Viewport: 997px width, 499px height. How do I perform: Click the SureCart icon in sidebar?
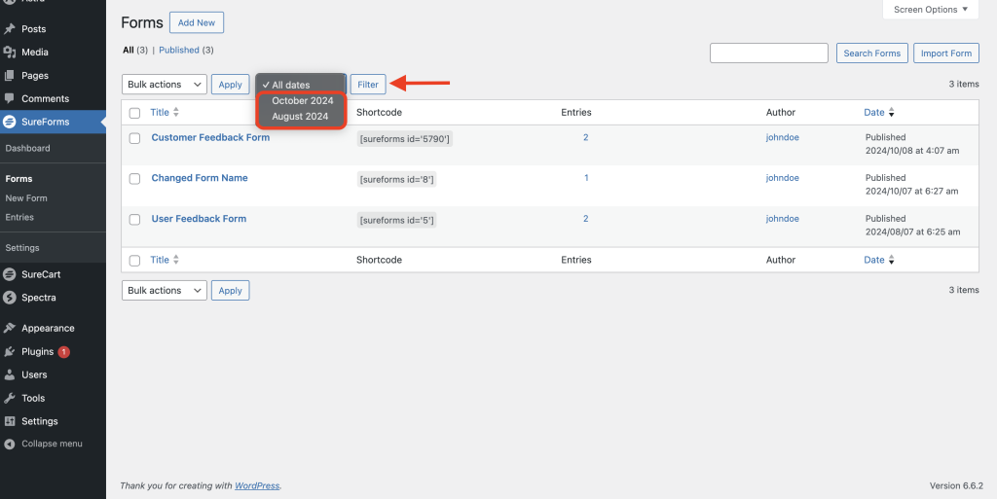tap(10, 274)
